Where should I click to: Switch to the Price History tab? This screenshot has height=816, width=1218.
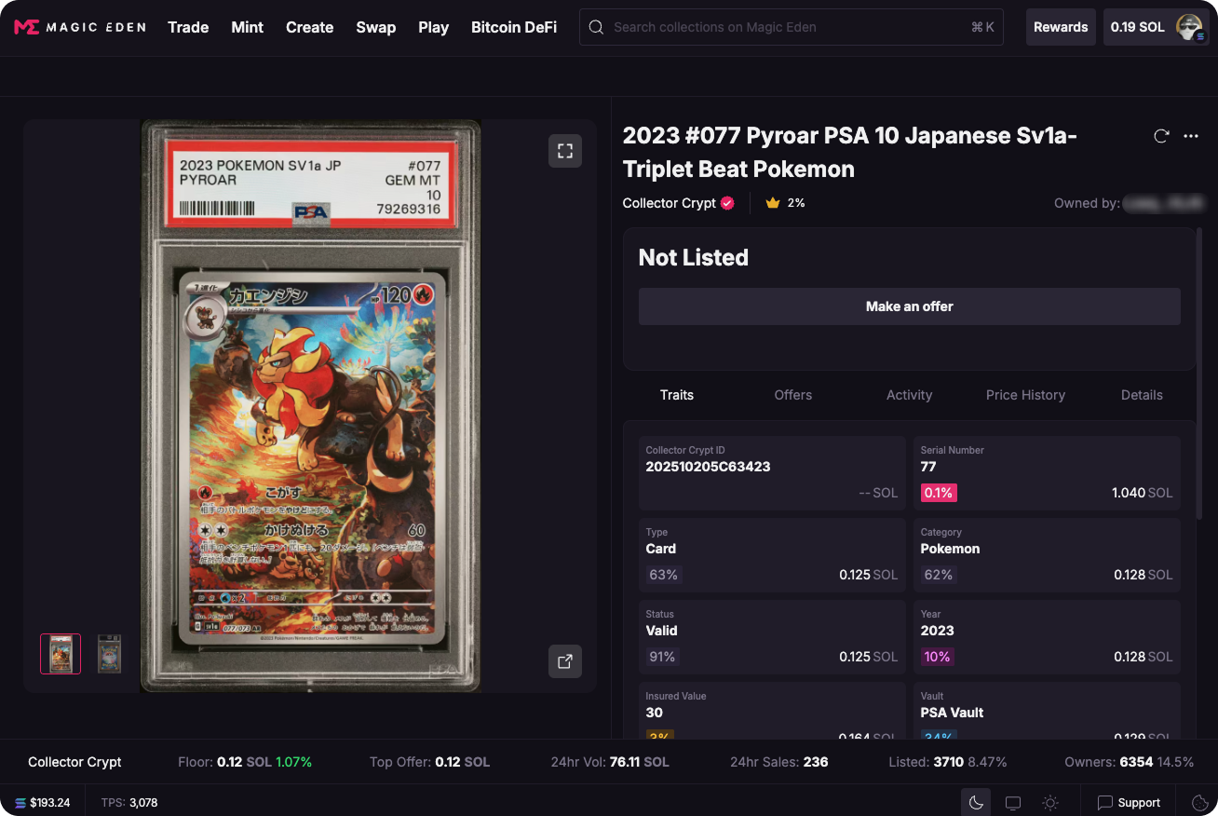point(1025,395)
